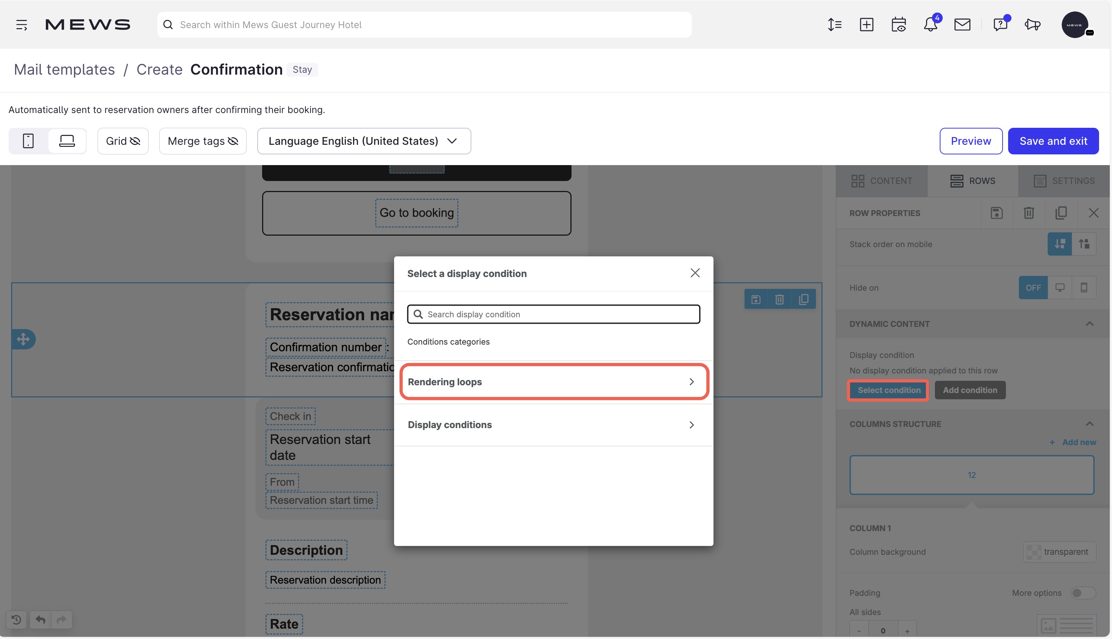
Task: Open the transparent column background swatch
Action: pos(1059,552)
